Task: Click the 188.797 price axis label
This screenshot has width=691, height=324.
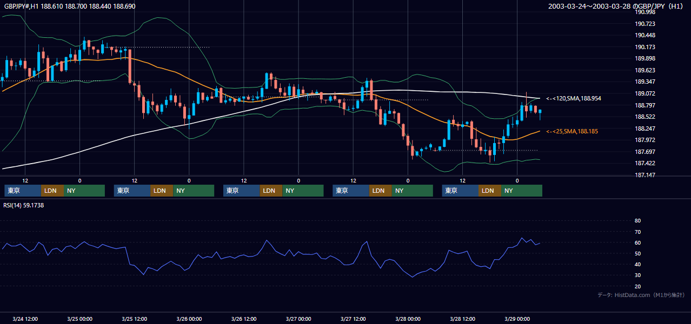Action: tap(646, 105)
